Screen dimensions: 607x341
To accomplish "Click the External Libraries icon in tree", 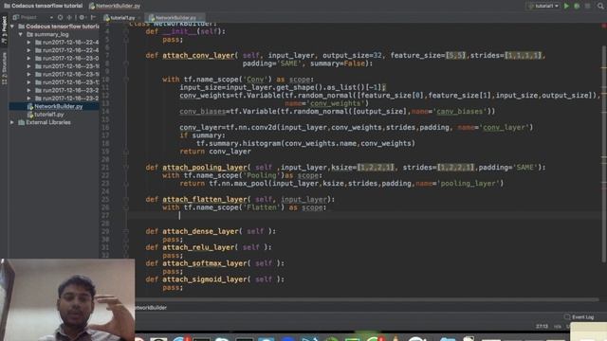I will (22, 122).
